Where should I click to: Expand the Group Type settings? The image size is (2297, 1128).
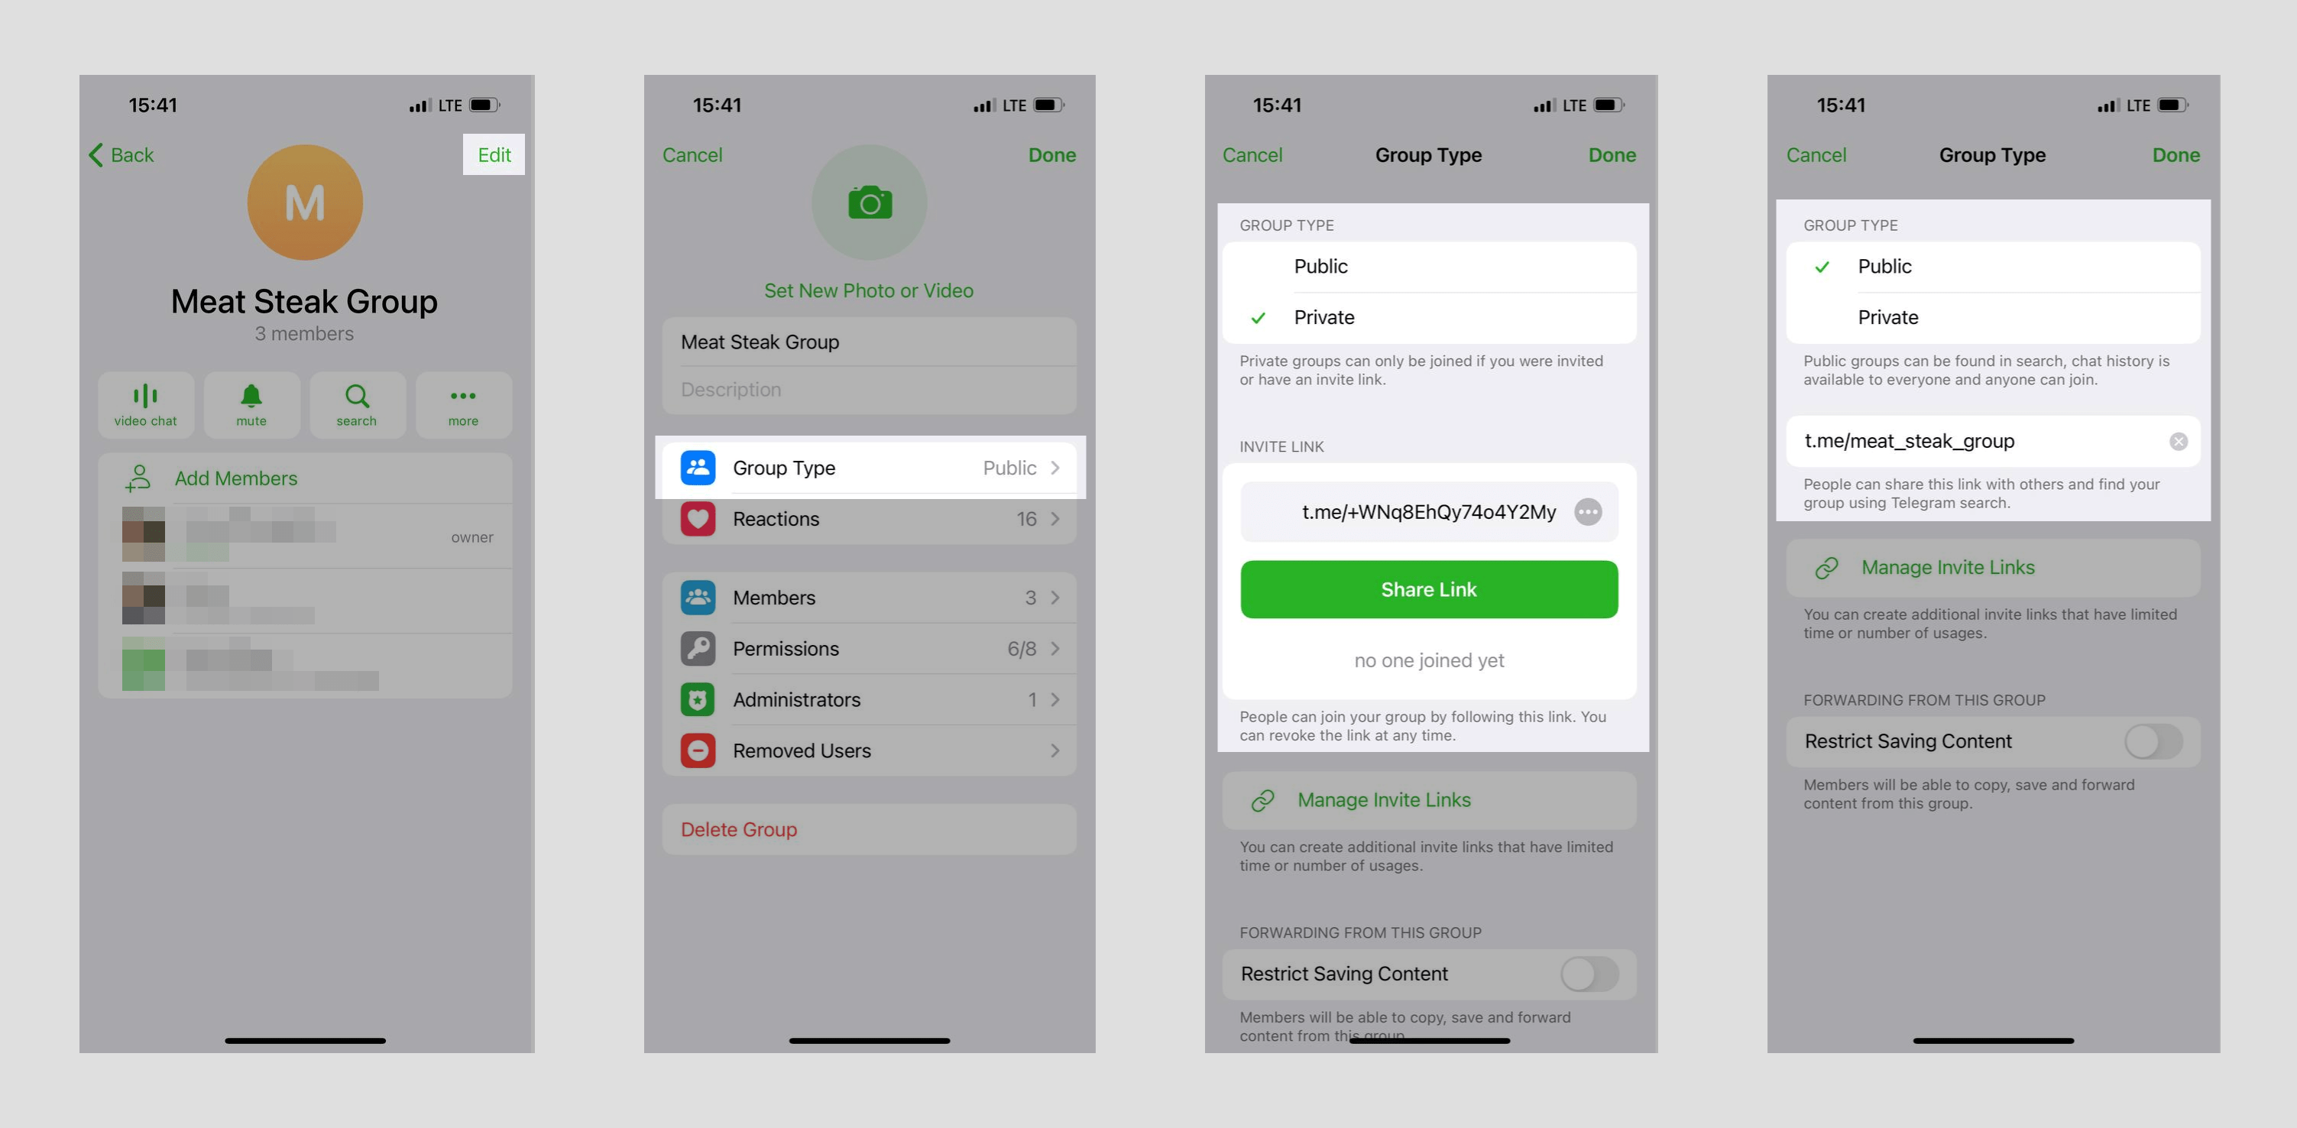pyautogui.click(x=869, y=467)
